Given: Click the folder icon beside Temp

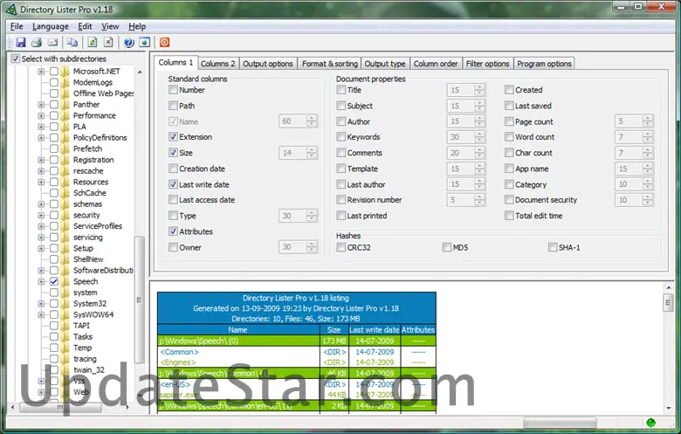Looking at the screenshot, I should click(x=65, y=348).
